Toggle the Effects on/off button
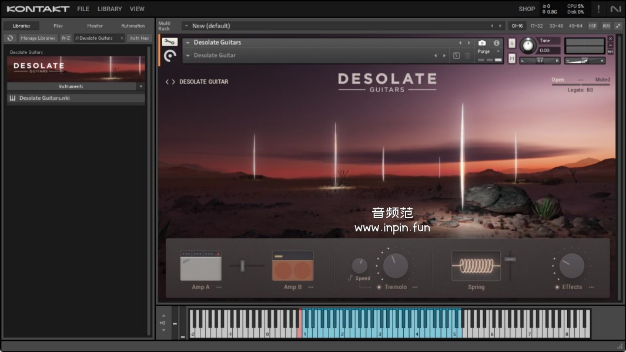The image size is (626, 352). pyautogui.click(x=557, y=287)
